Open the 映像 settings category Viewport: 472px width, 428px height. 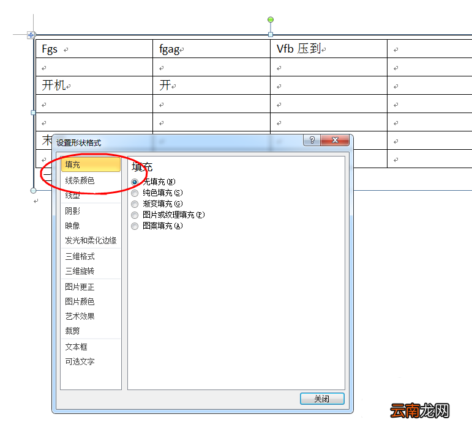[x=91, y=226]
